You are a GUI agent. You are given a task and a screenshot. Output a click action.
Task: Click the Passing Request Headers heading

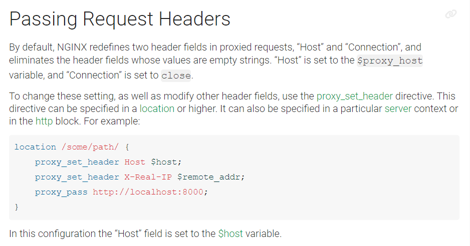tap(120, 19)
